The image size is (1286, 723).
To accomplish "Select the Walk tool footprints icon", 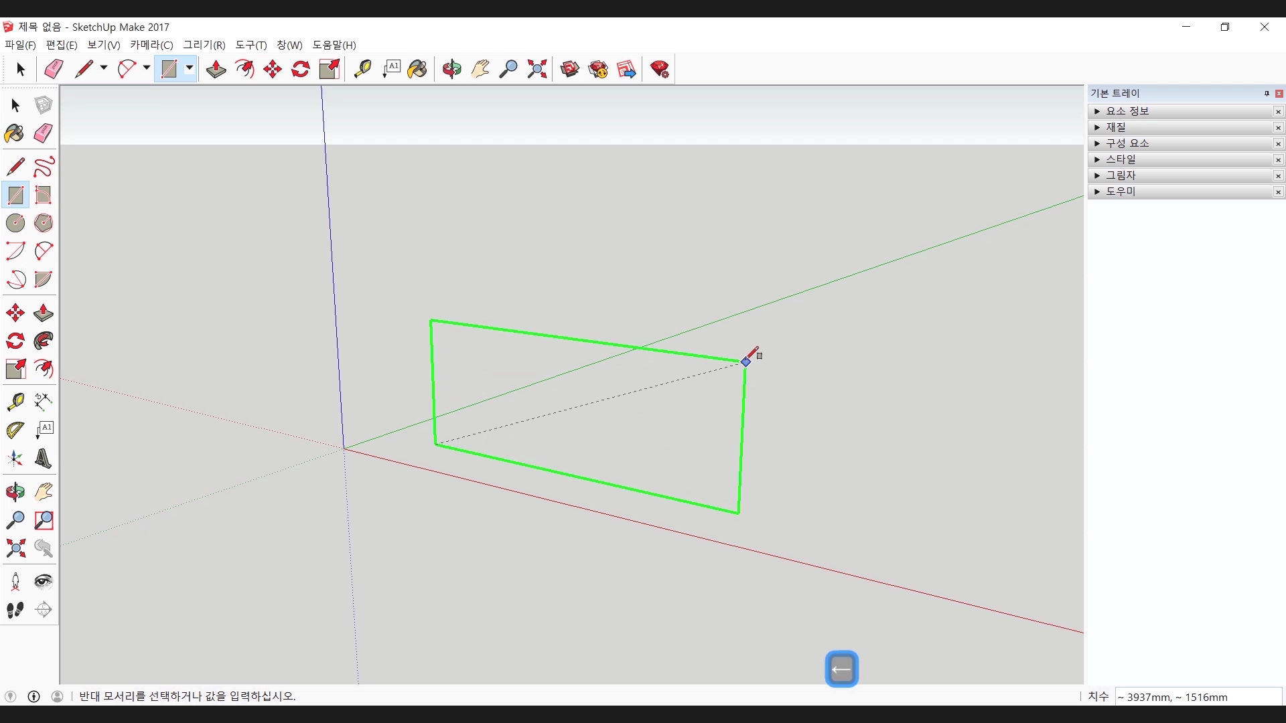I will 15,610.
